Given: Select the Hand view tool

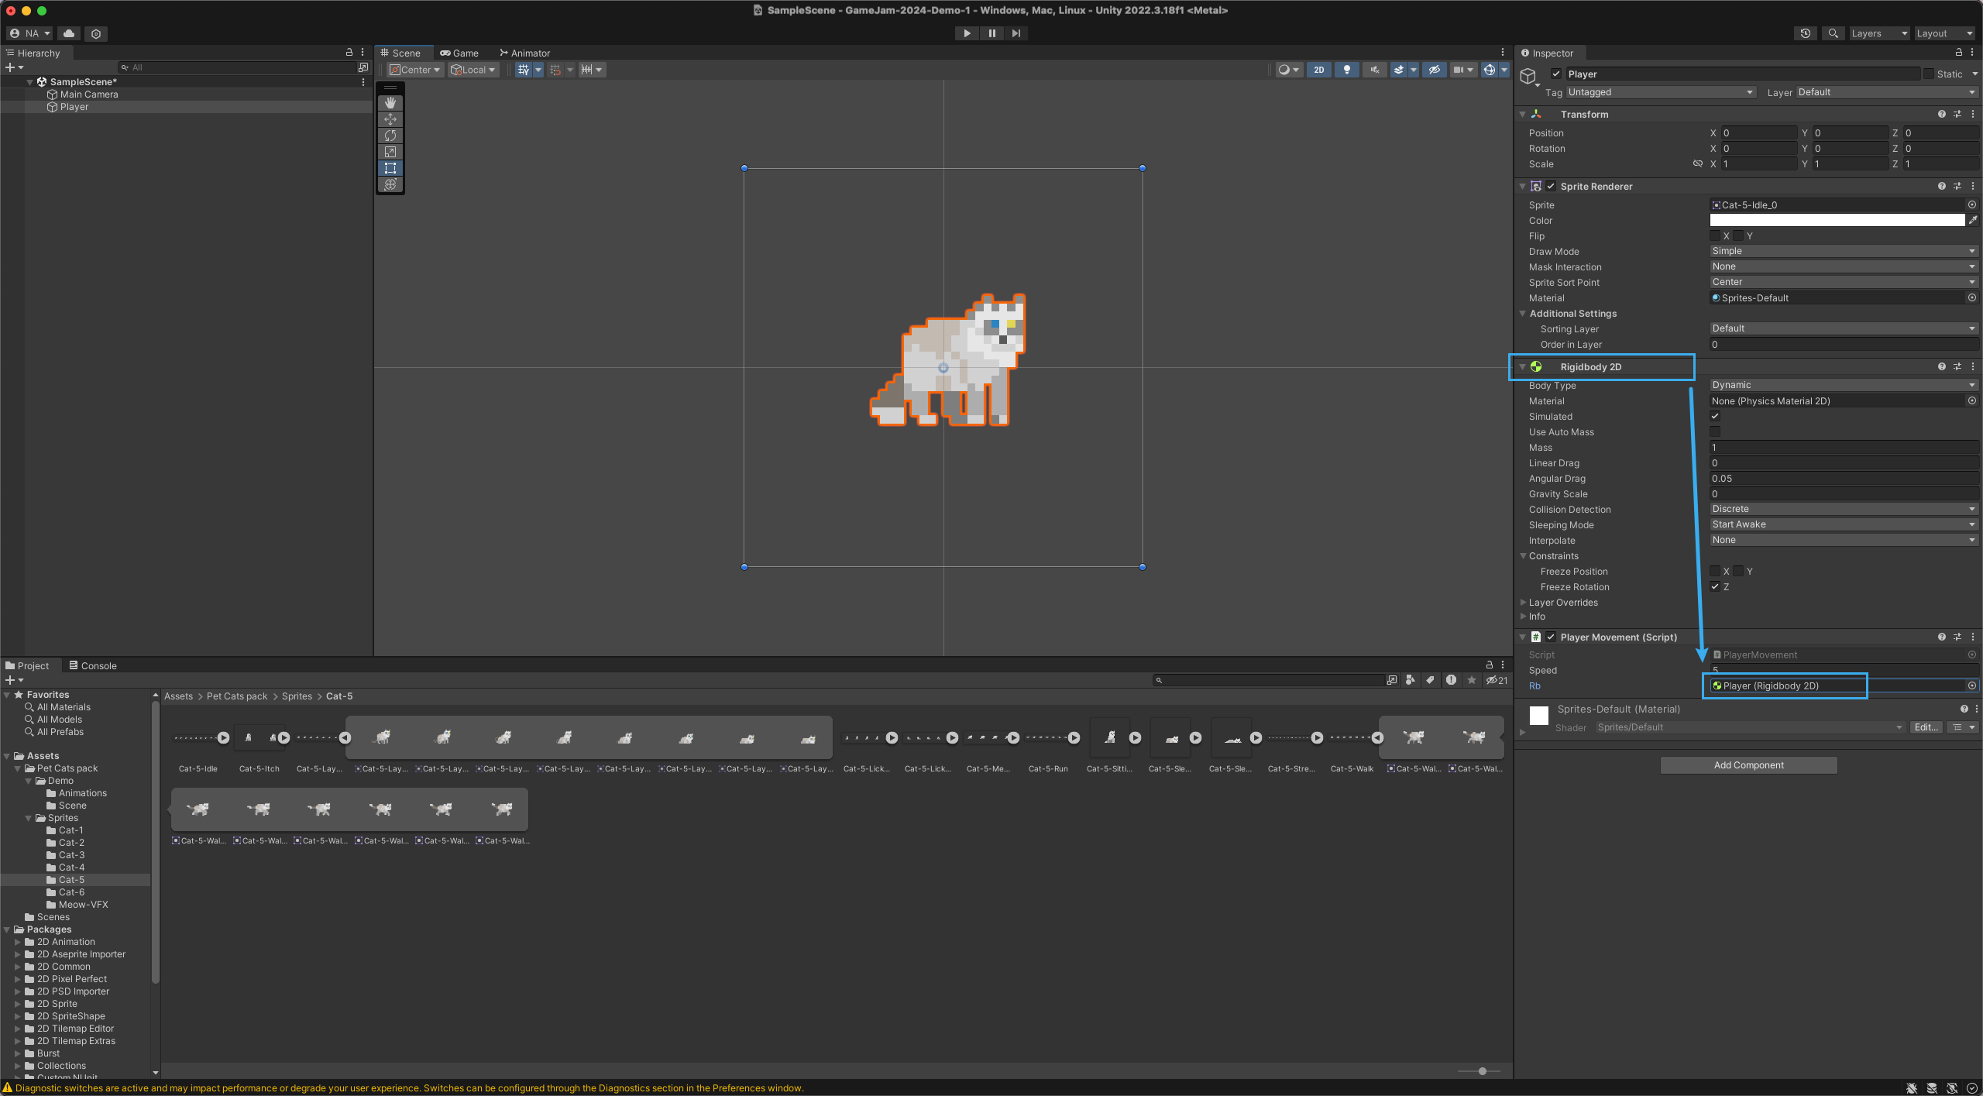Looking at the screenshot, I should click(390, 103).
